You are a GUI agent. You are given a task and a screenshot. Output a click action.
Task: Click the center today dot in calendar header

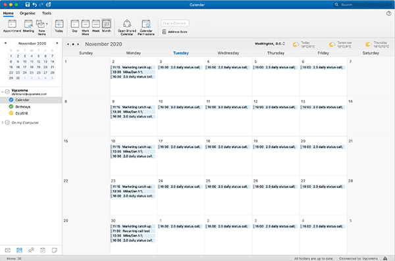click(x=73, y=44)
